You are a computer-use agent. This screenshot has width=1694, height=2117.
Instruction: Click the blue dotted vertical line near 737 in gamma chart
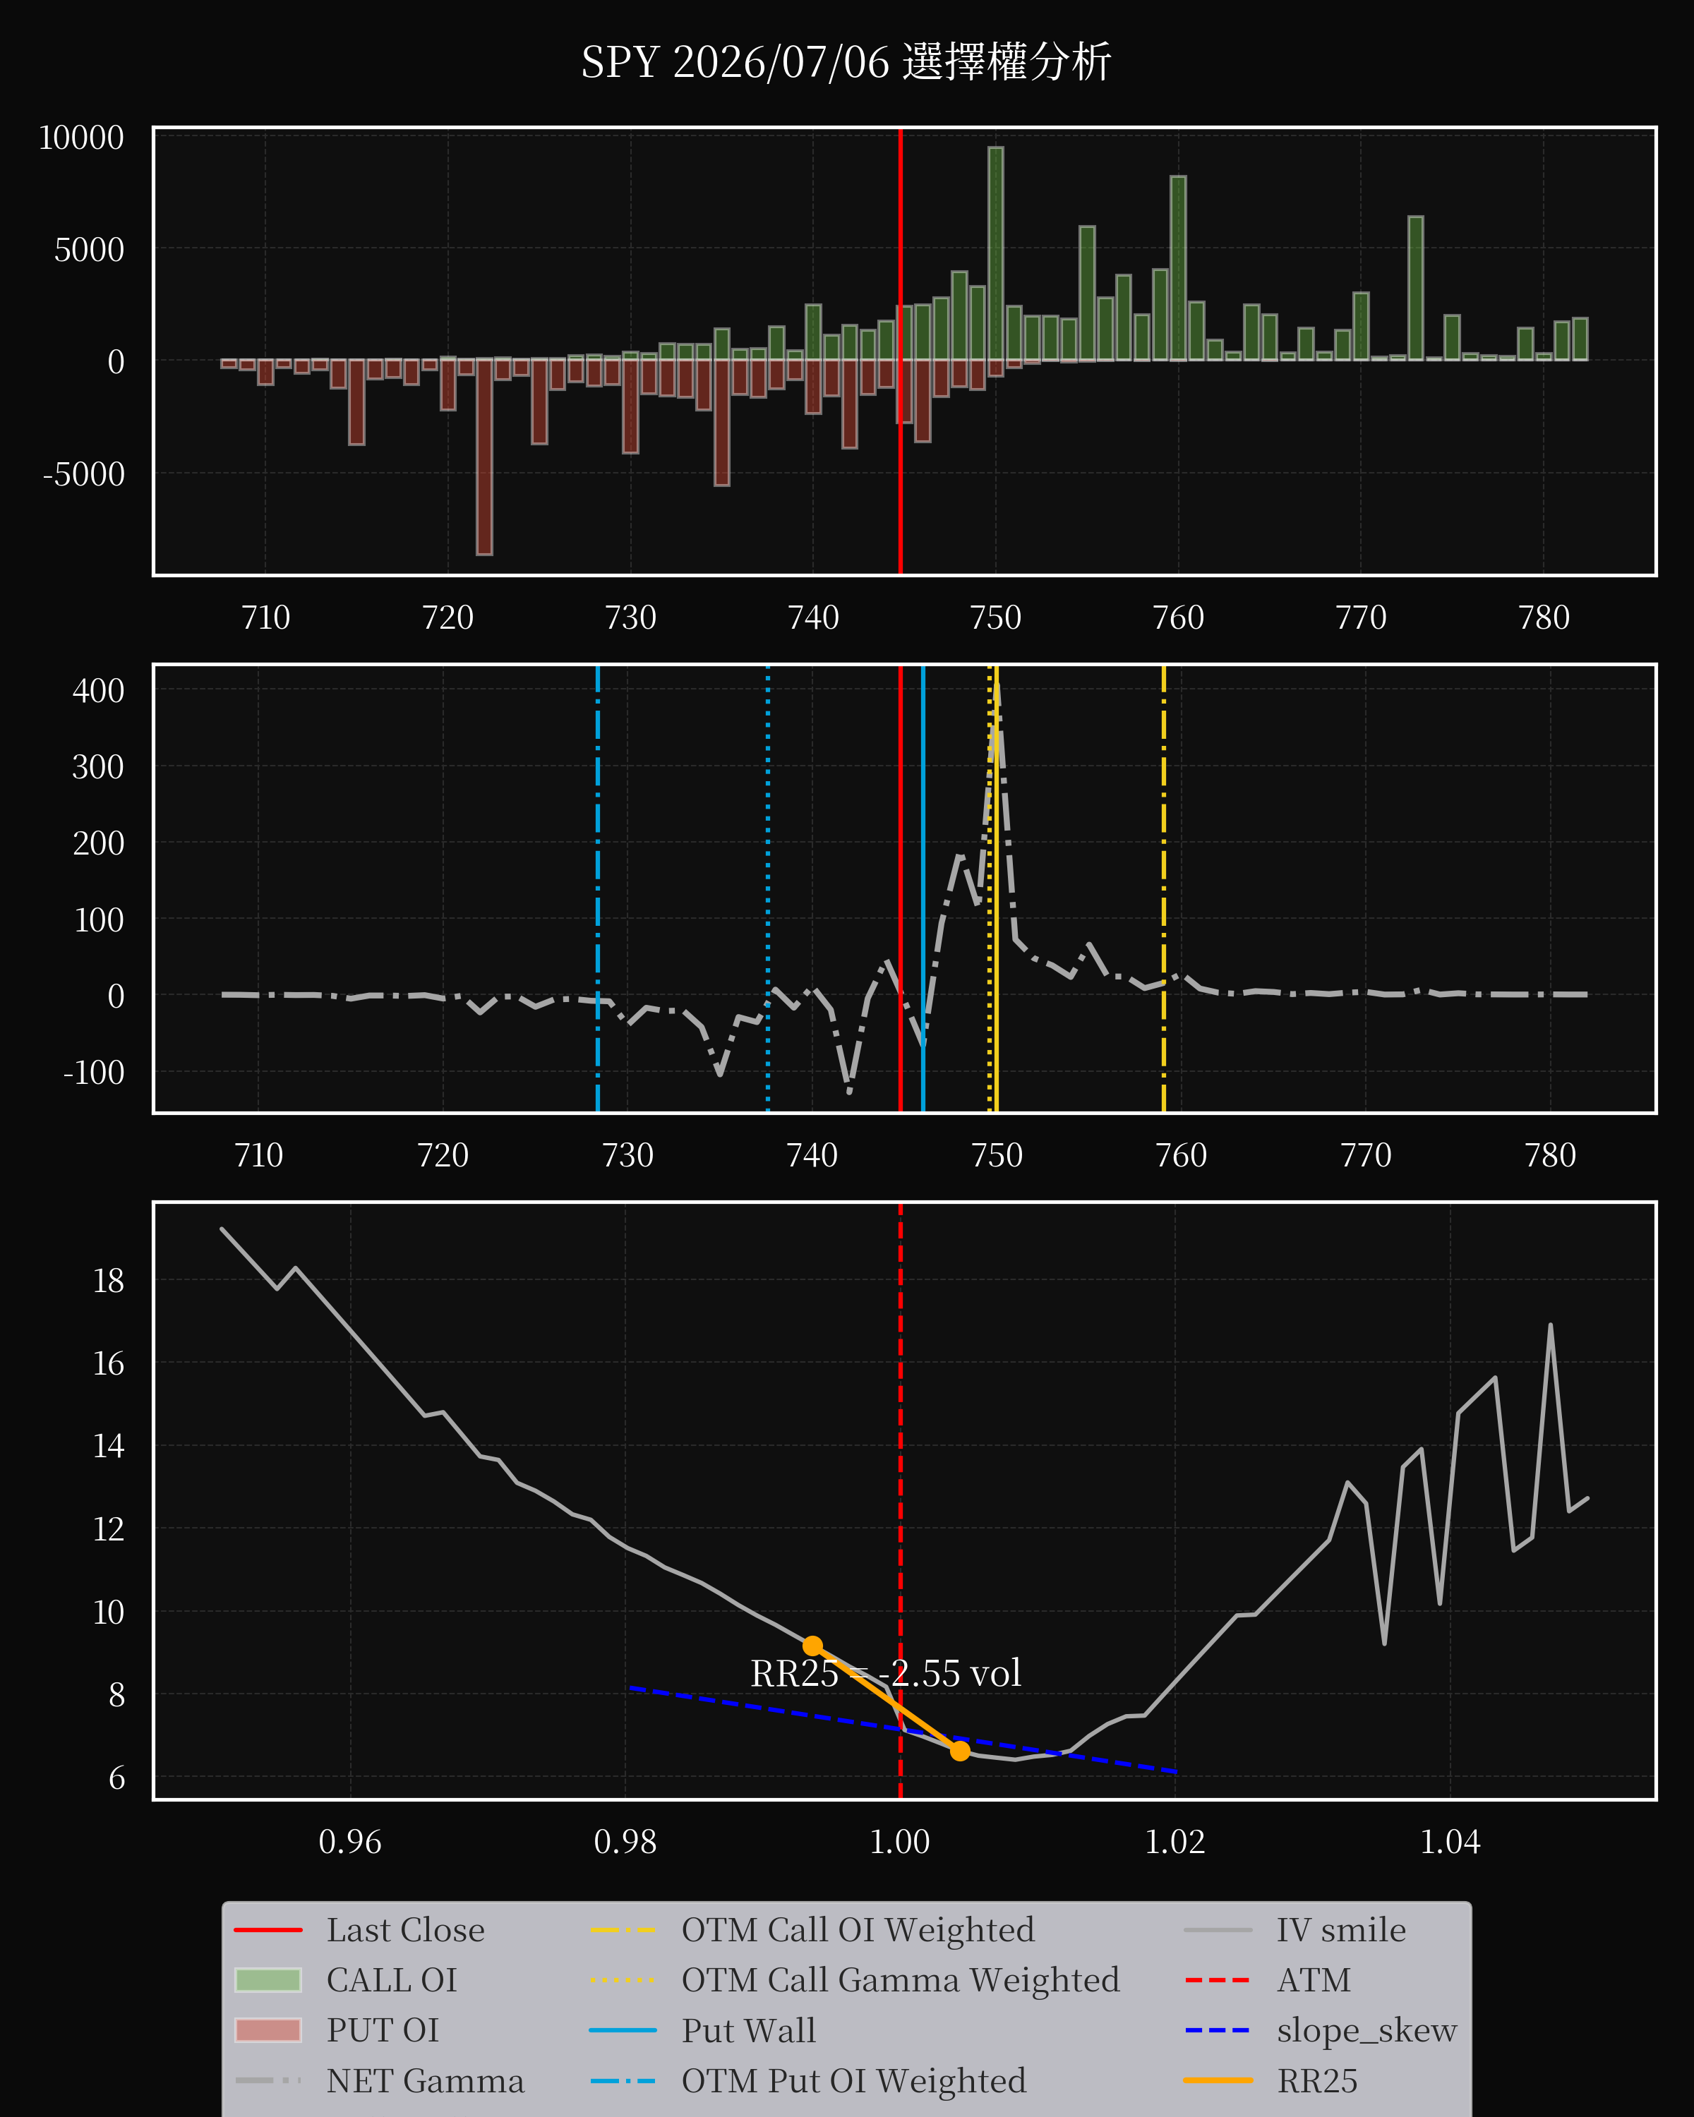click(768, 888)
